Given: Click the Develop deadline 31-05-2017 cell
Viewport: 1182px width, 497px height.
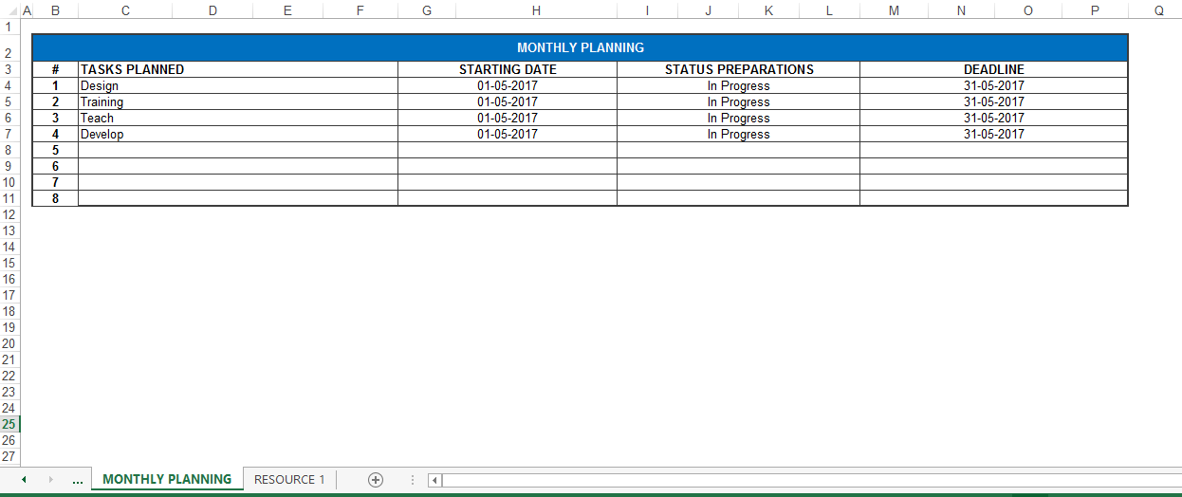Looking at the screenshot, I should [993, 134].
